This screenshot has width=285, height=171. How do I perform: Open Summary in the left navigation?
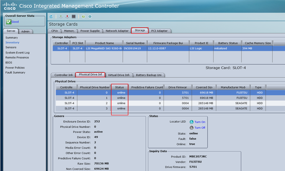click(x=12, y=38)
